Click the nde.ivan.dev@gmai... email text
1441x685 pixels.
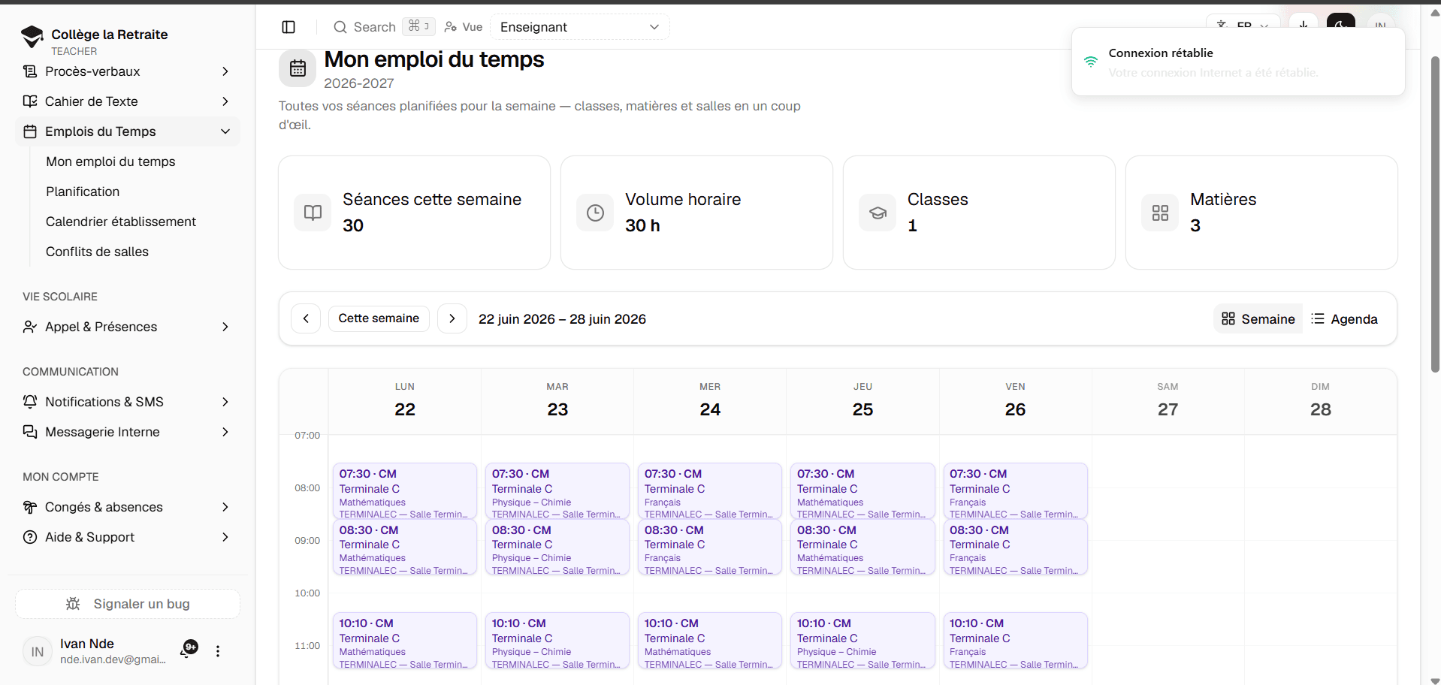113,659
